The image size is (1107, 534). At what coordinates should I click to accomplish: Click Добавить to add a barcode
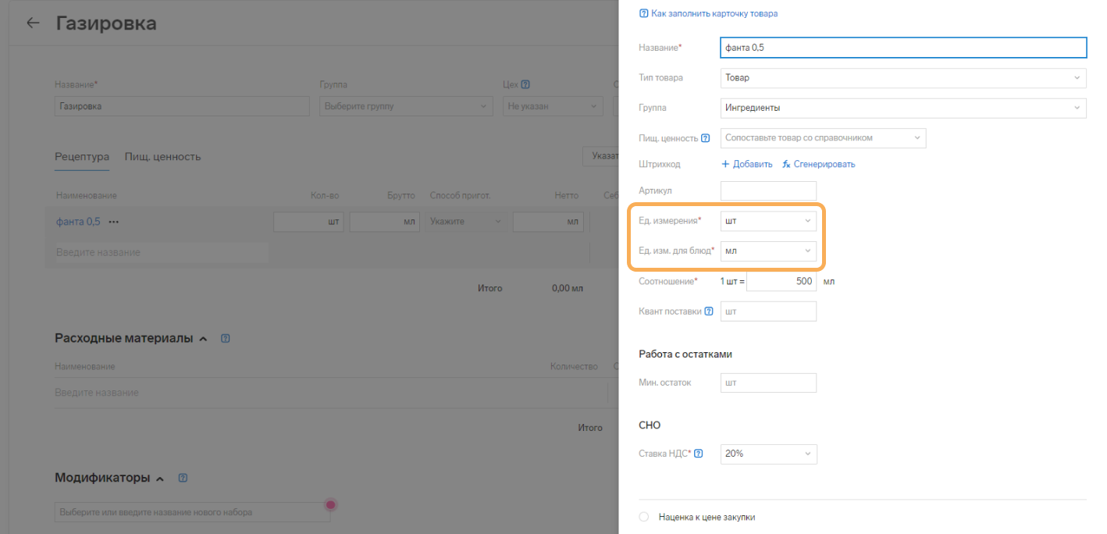coord(747,164)
